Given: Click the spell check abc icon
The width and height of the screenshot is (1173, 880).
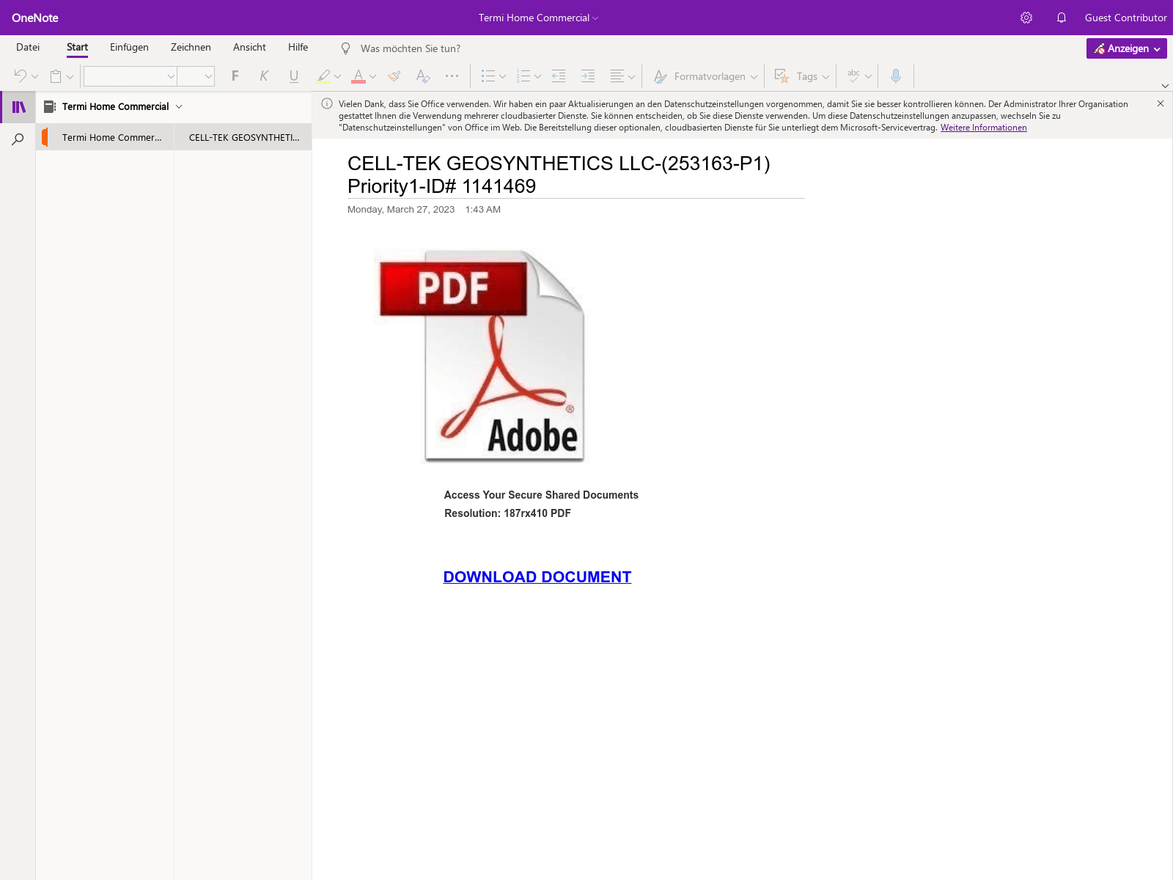Looking at the screenshot, I should point(853,76).
